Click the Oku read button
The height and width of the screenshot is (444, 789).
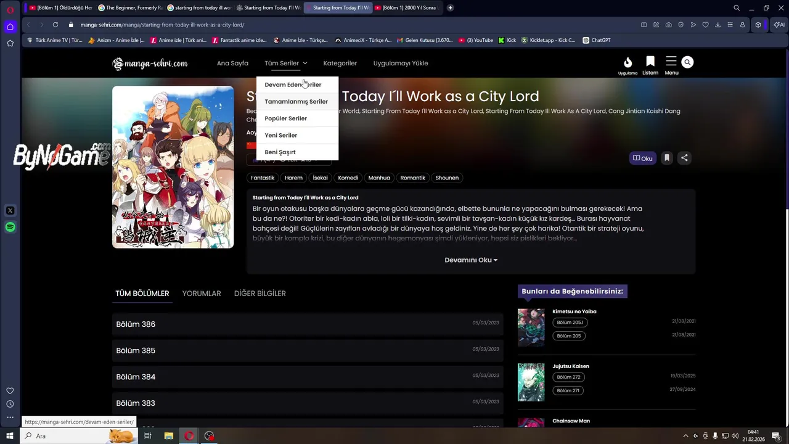643,158
